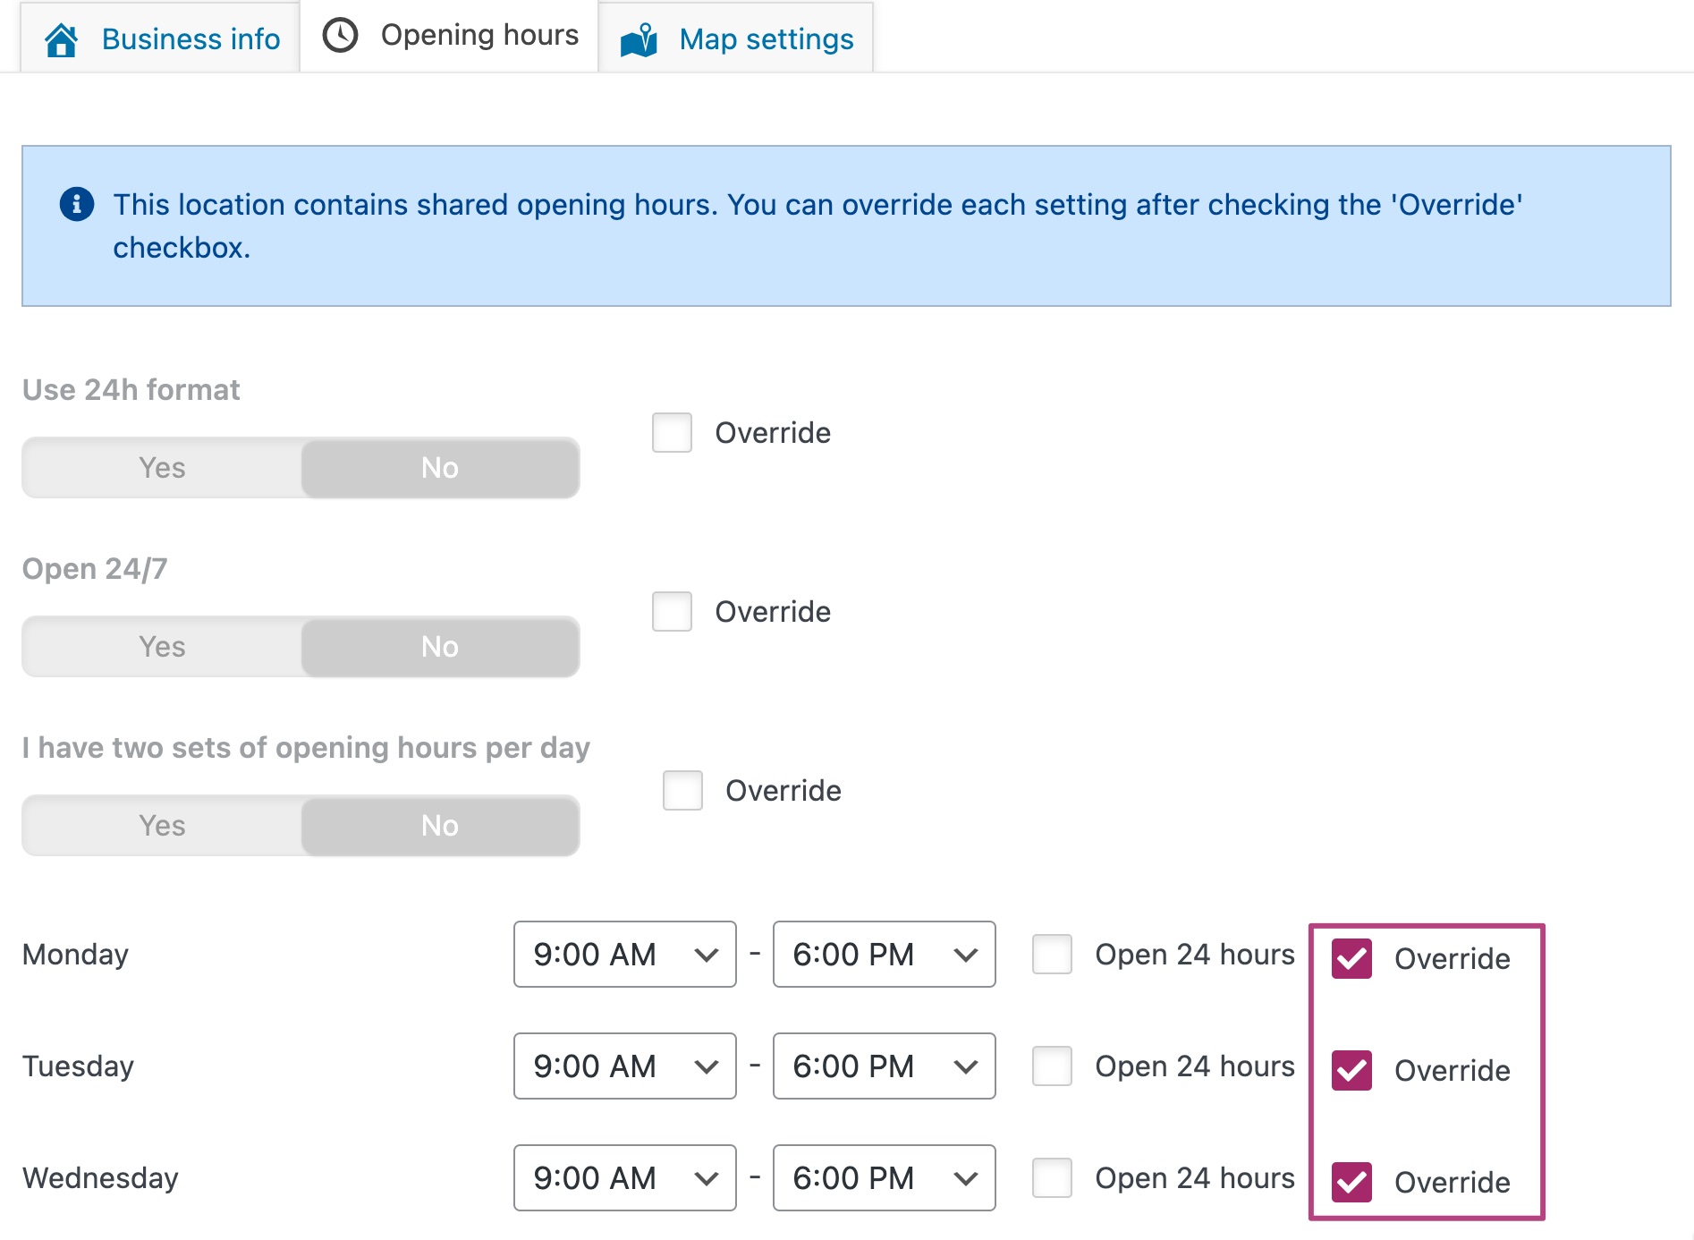Click the map pin icon beside Map settings
Viewport: 1694px width, 1240px height.
[x=639, y=39]
